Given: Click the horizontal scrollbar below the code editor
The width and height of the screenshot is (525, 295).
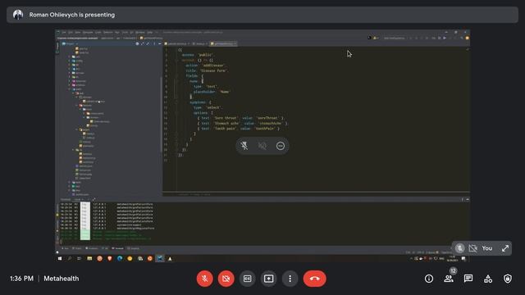Looking at the screenshot, I should click(316, 192).
